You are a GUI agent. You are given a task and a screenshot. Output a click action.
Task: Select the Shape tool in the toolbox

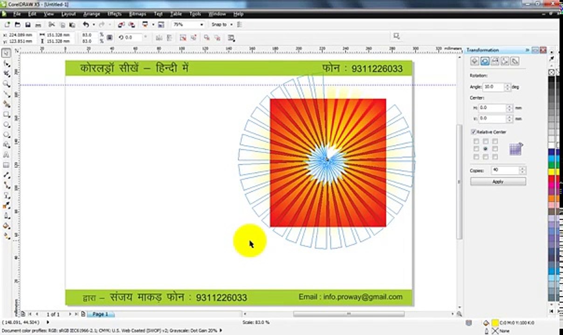click(7, 63)
